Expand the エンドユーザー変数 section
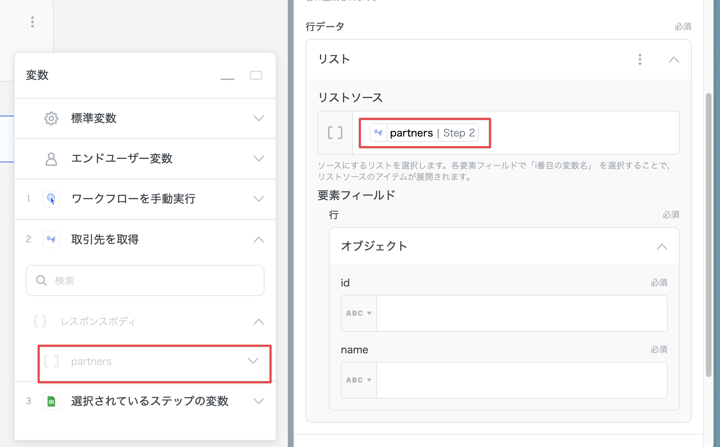 pyautogui.click(x=258, y=159)
